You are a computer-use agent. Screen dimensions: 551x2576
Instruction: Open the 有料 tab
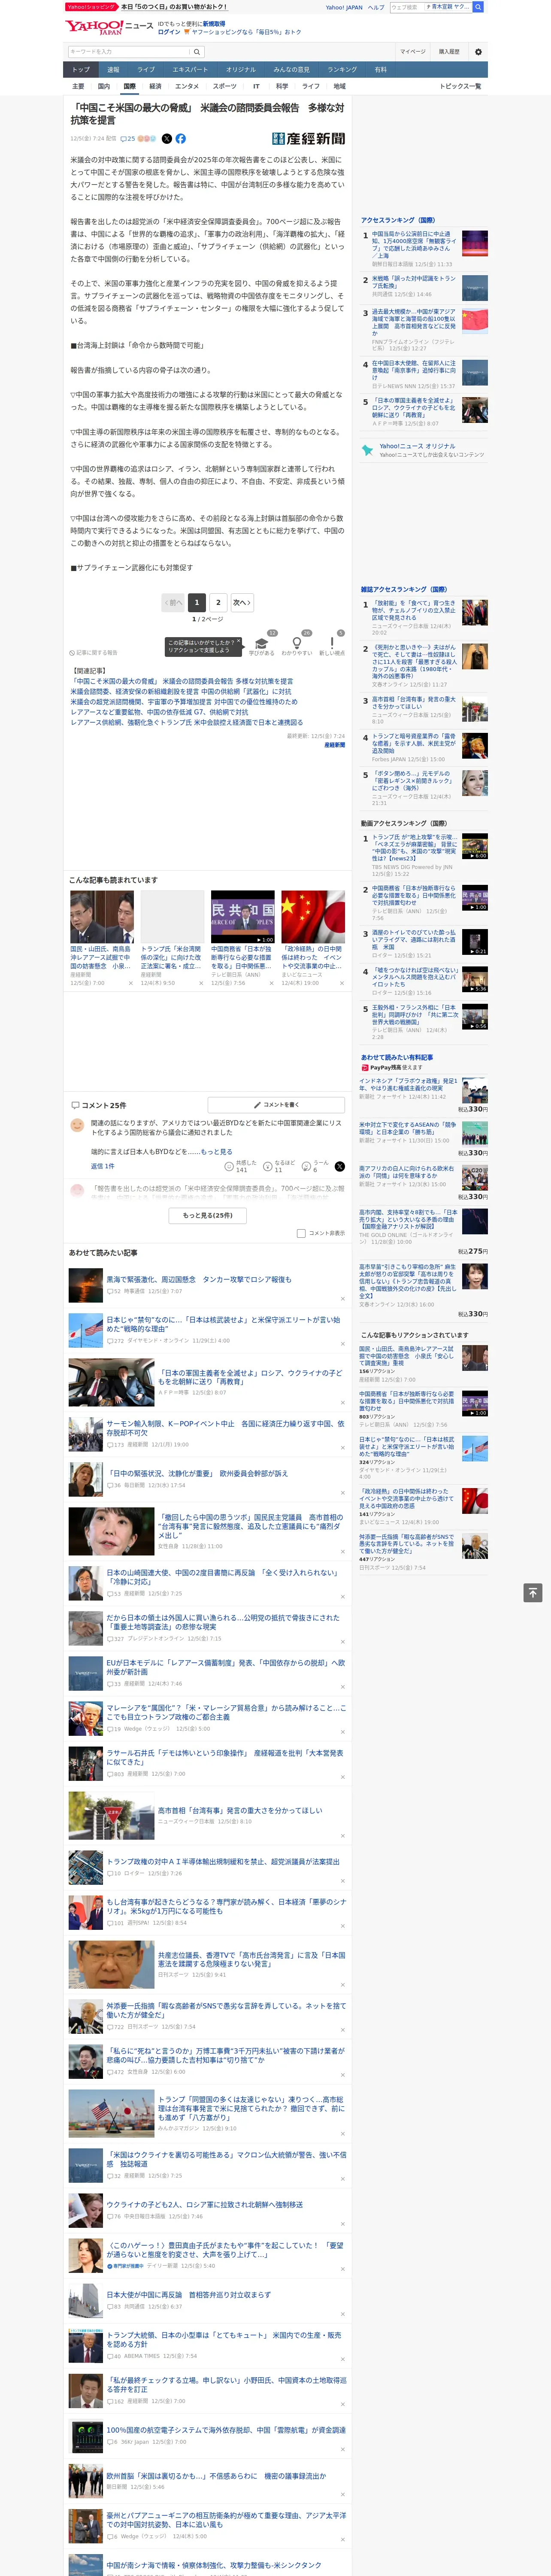tap(381, 70)
